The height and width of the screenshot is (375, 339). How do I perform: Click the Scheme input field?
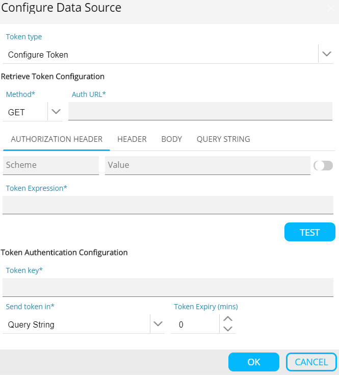point(51,165)
